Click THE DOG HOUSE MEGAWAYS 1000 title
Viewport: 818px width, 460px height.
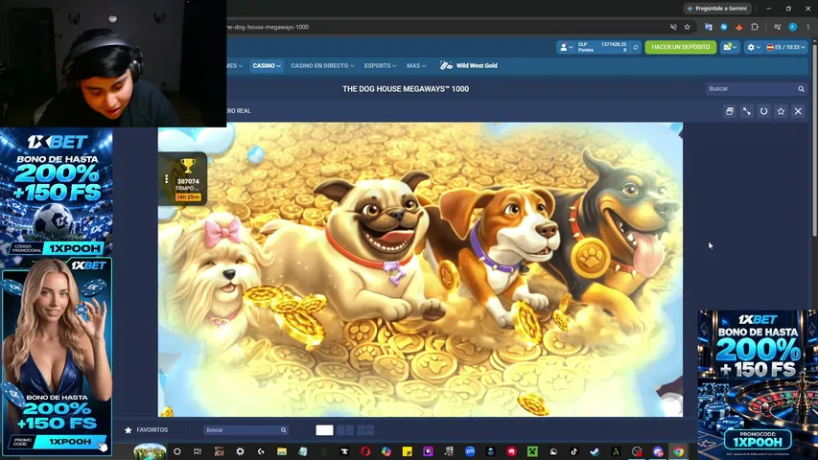pyautogui.click(x=406, y=89)
